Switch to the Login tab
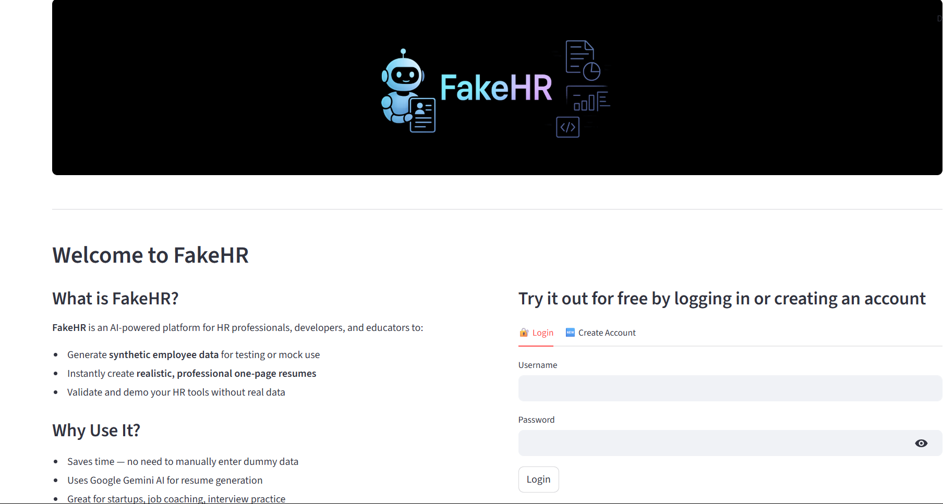943x504 pixels. click(x=536, y=333)
